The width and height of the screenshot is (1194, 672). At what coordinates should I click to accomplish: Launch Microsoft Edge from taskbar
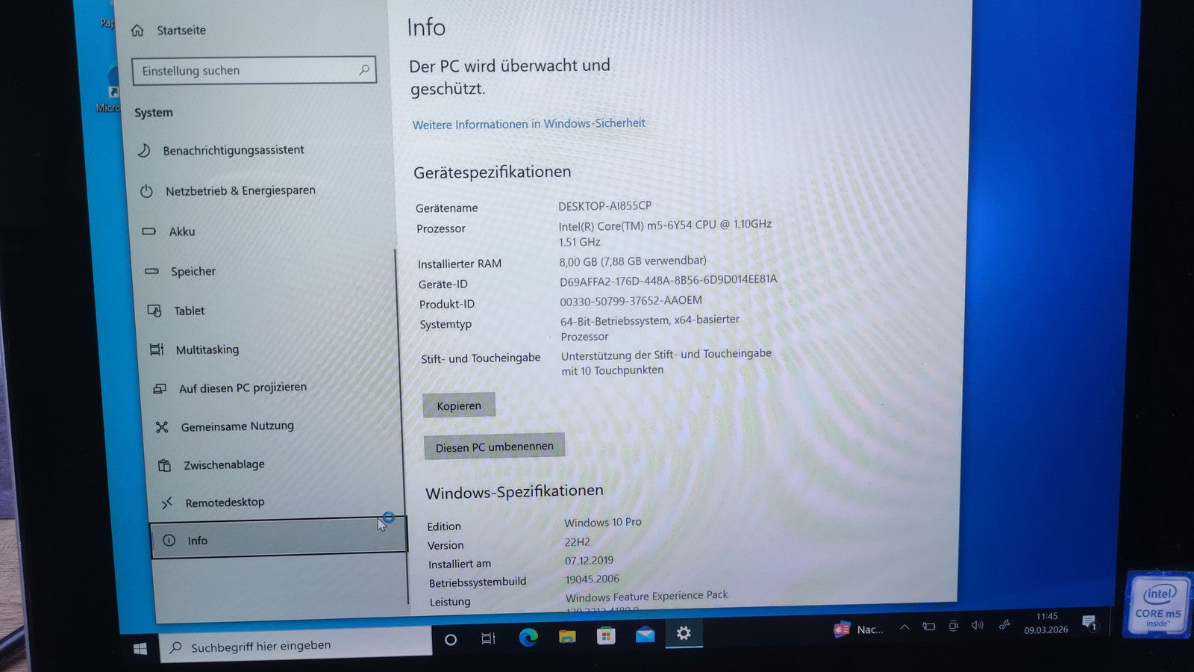pyautogui.click(x=528, y=637)
